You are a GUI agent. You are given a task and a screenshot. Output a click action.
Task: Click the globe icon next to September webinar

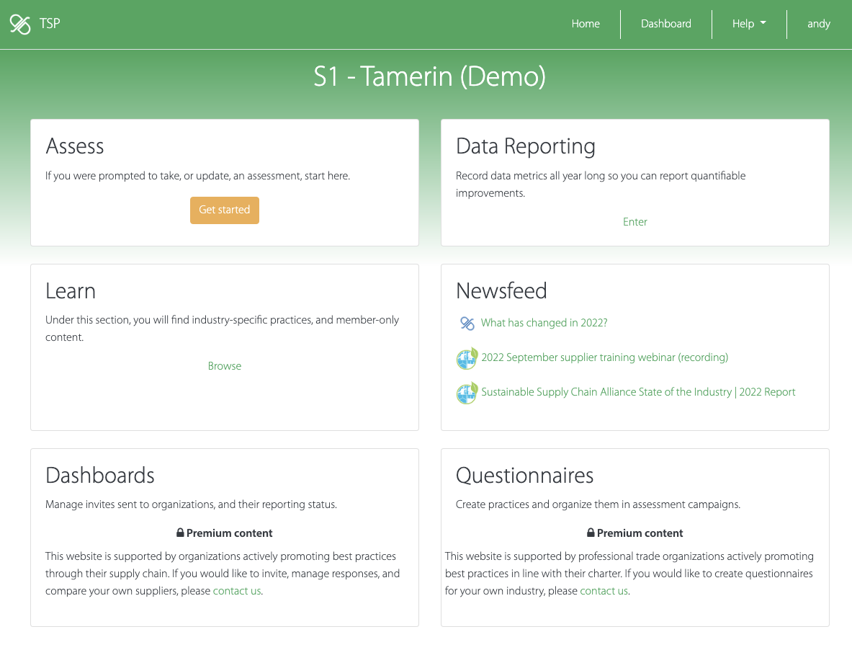coord(467,358)
